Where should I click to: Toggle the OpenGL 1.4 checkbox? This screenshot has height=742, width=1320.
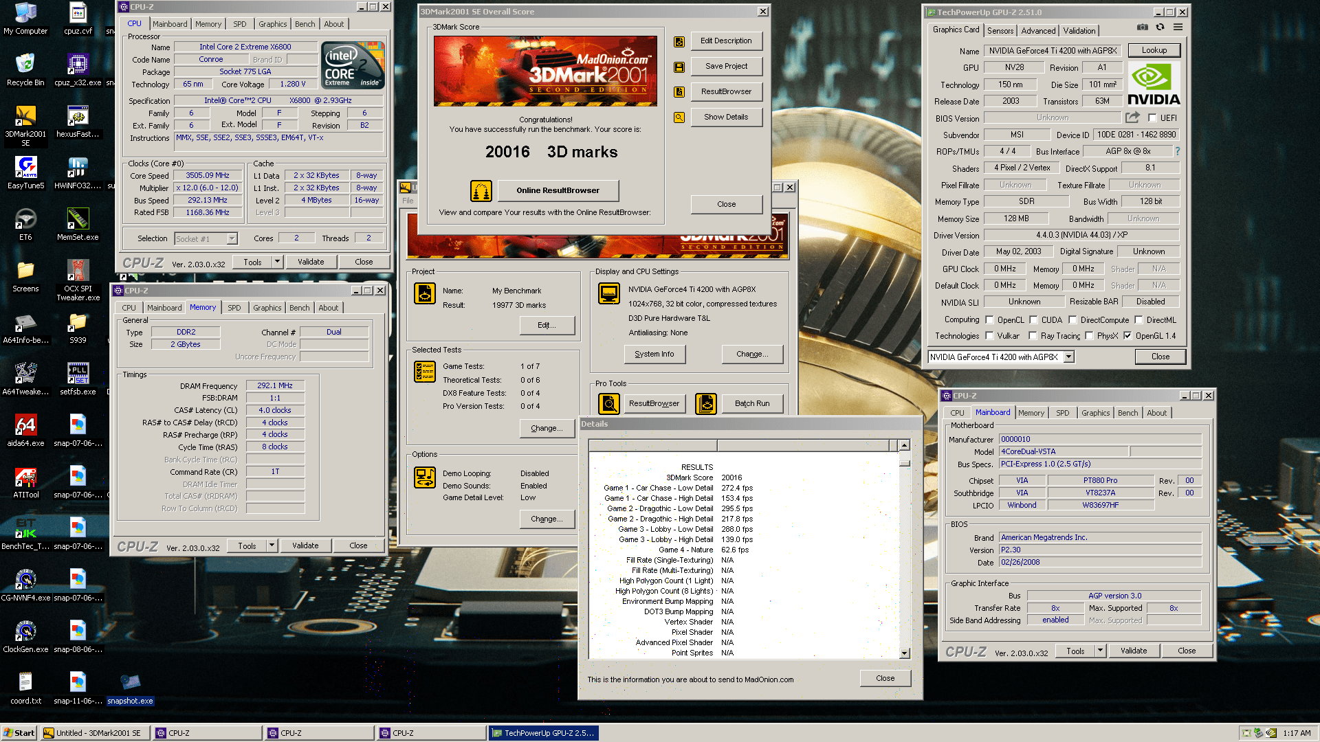1127,336
